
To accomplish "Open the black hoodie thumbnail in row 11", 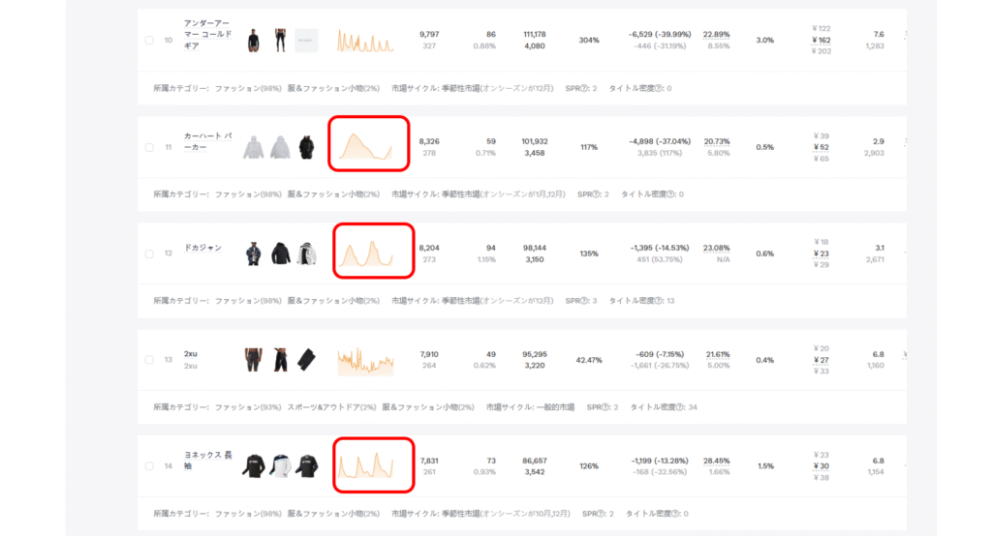I will click(x=307, y=147).
